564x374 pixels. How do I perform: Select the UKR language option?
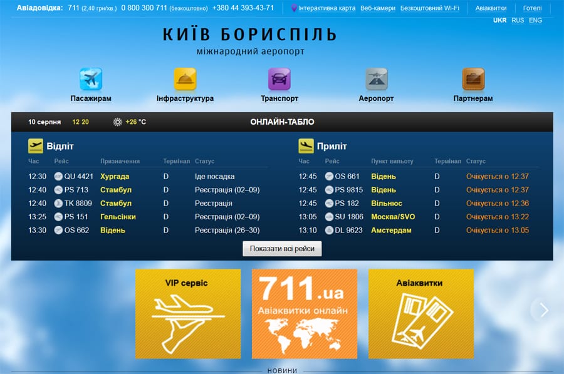pyautogui.click(x=499, y=20)
